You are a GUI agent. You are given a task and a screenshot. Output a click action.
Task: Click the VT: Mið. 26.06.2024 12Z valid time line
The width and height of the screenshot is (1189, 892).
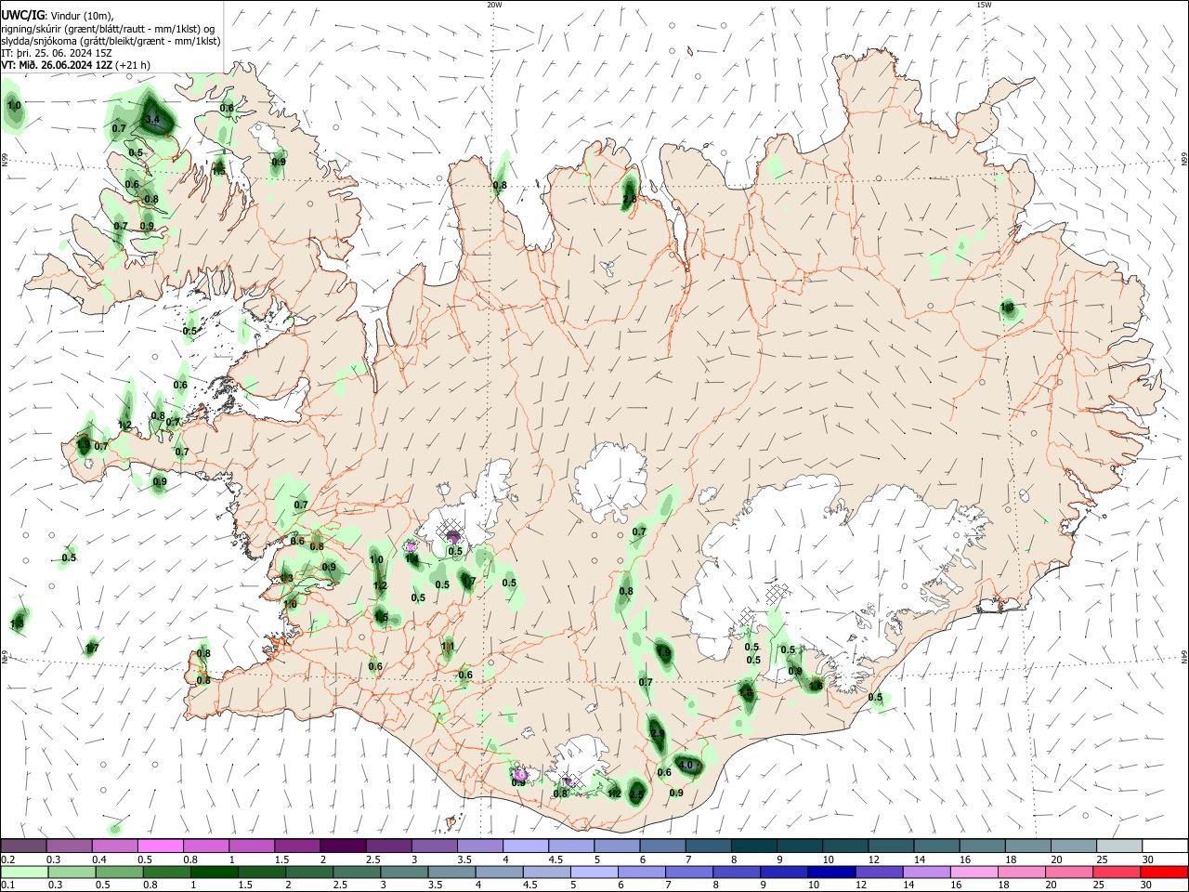tap(76, 65)
